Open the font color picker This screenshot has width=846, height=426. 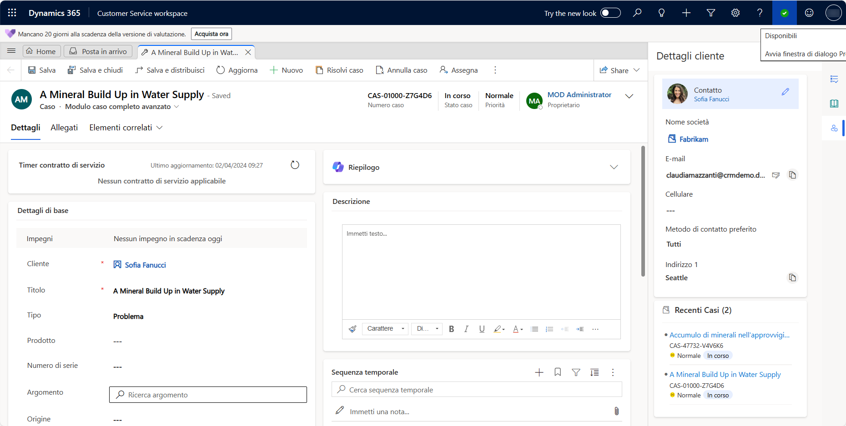click(x=518, y=329)
